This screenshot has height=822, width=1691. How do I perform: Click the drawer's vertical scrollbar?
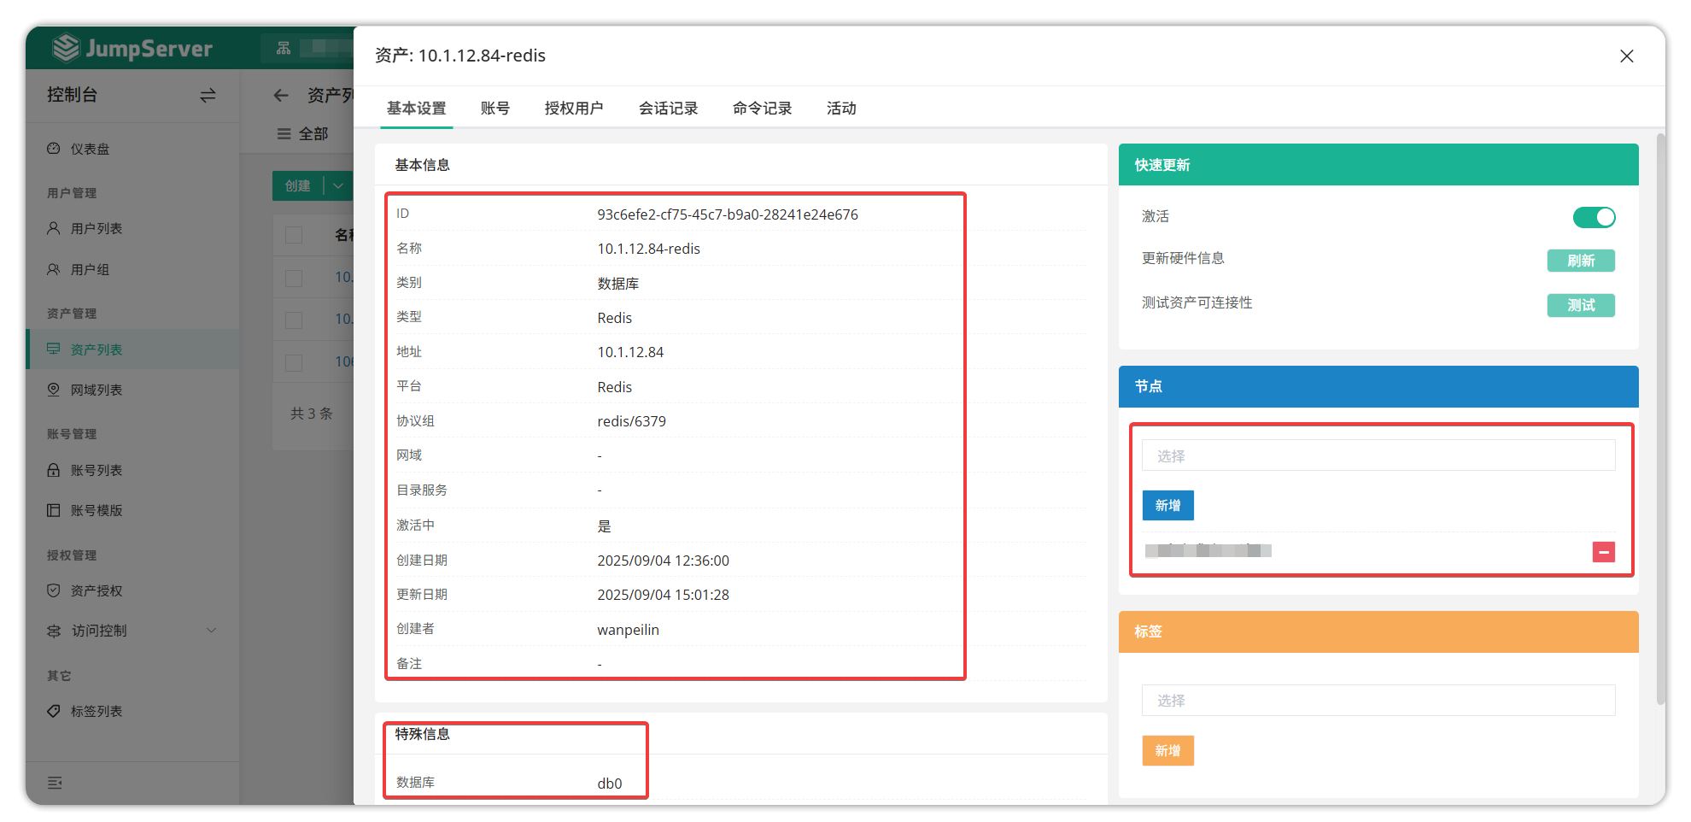point(1659,419)
